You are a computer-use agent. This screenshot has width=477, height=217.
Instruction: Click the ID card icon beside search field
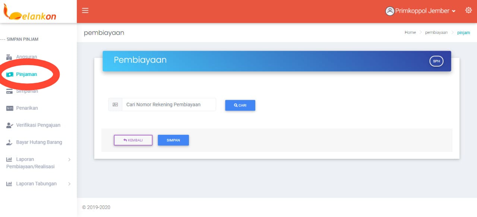pyautogui.click(x=115, y=105)
